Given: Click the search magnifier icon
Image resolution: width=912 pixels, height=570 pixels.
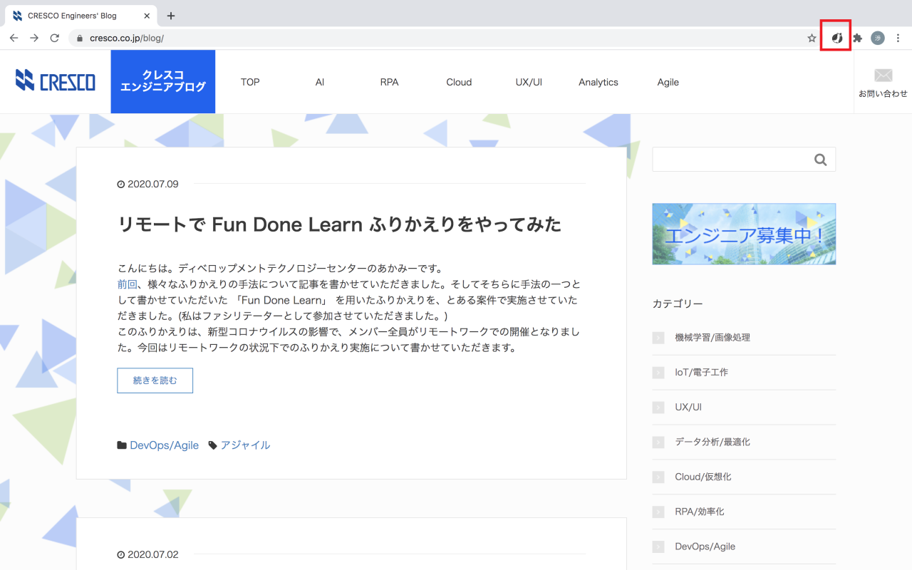Looking at the screenshot, I should [821, 160].
